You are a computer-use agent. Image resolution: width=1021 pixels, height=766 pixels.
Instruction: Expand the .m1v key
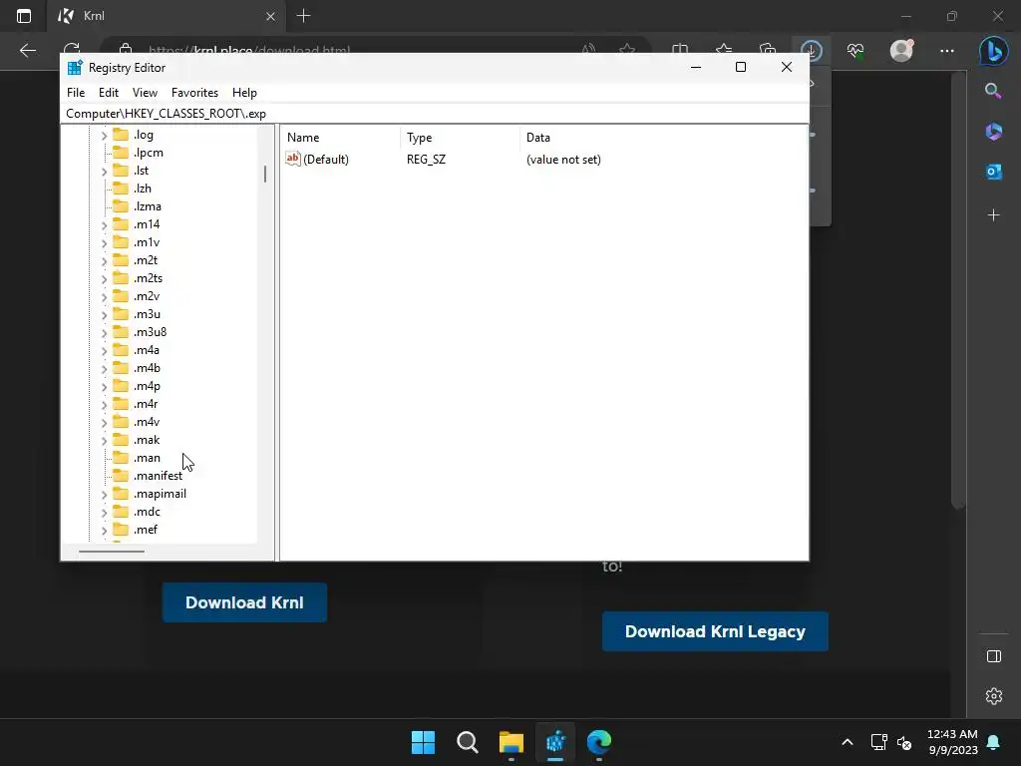click(104, 243)
